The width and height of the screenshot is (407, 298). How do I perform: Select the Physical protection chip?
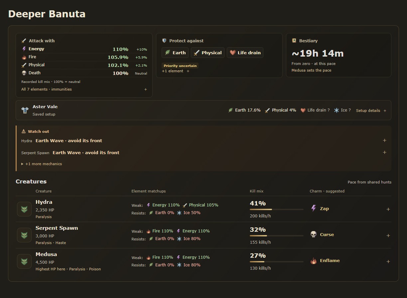pos(208,53)
